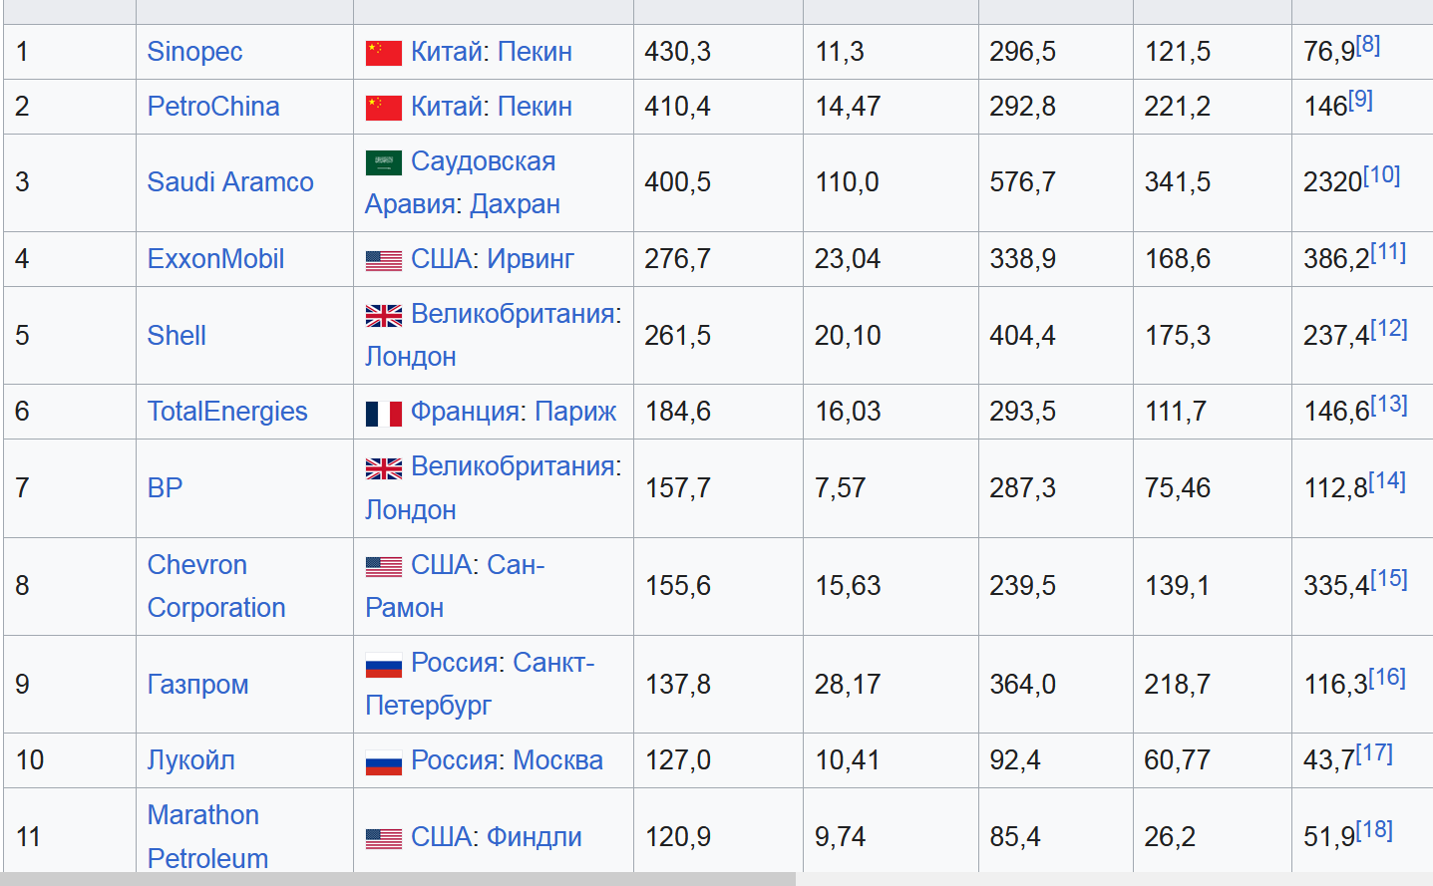Click the Russia flag in the Газпром row
The width and height of the screenshot is (1433, 886).
(x=384, y=665)
